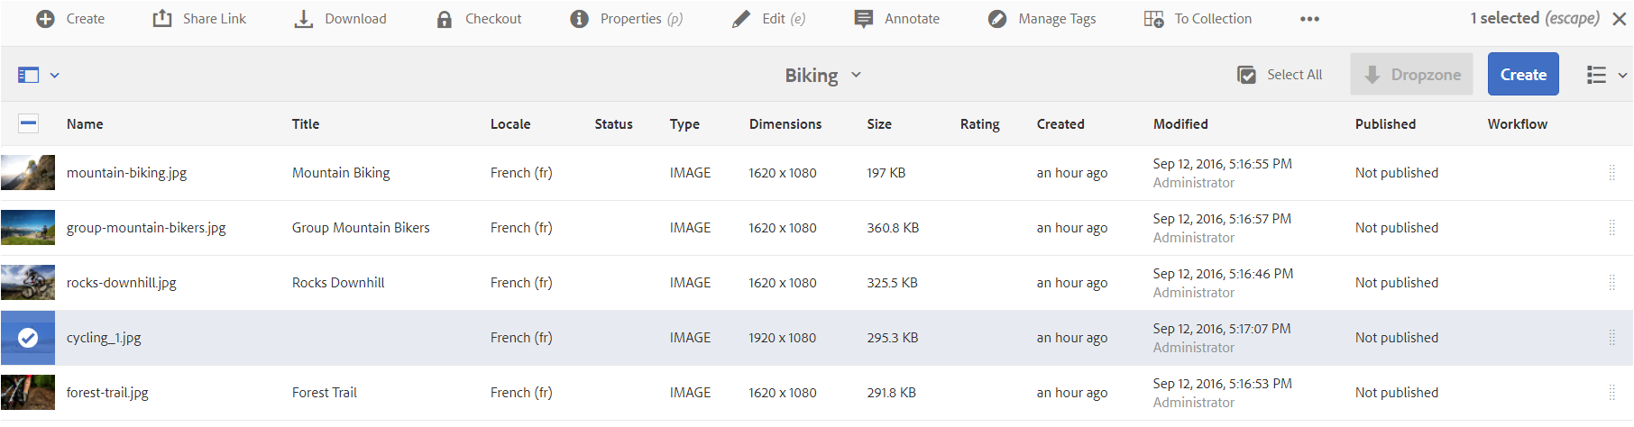Viewport: 1634px width, 427px height.
Task: Click the Annotate comment icon
Action: [x=864, y=19]
